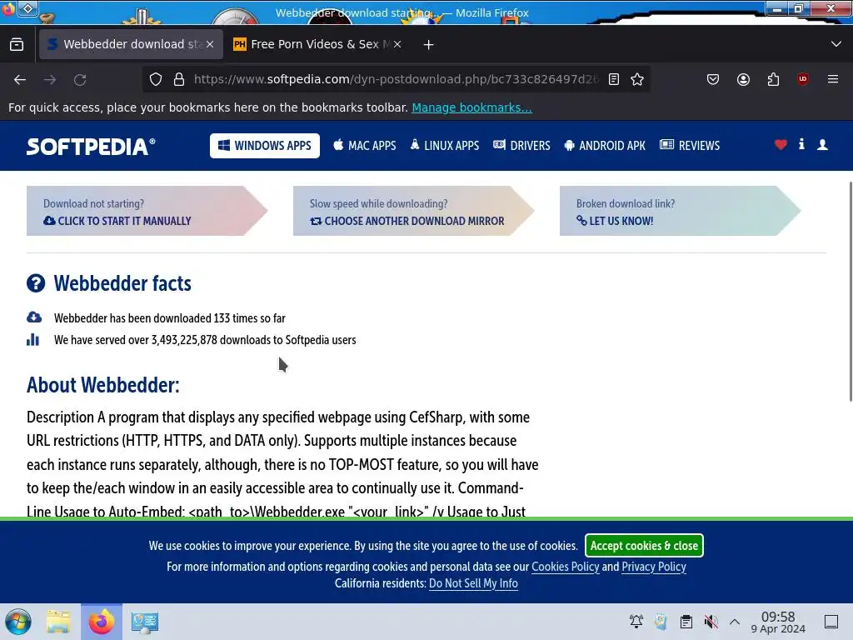
Task: Open the clipboard tray icon
Action: [686, 622]
